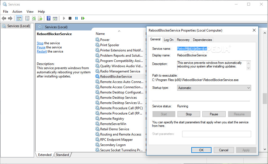Switch to the Dependencies tab
Screen dimensions: 268x164
[202, 40]
